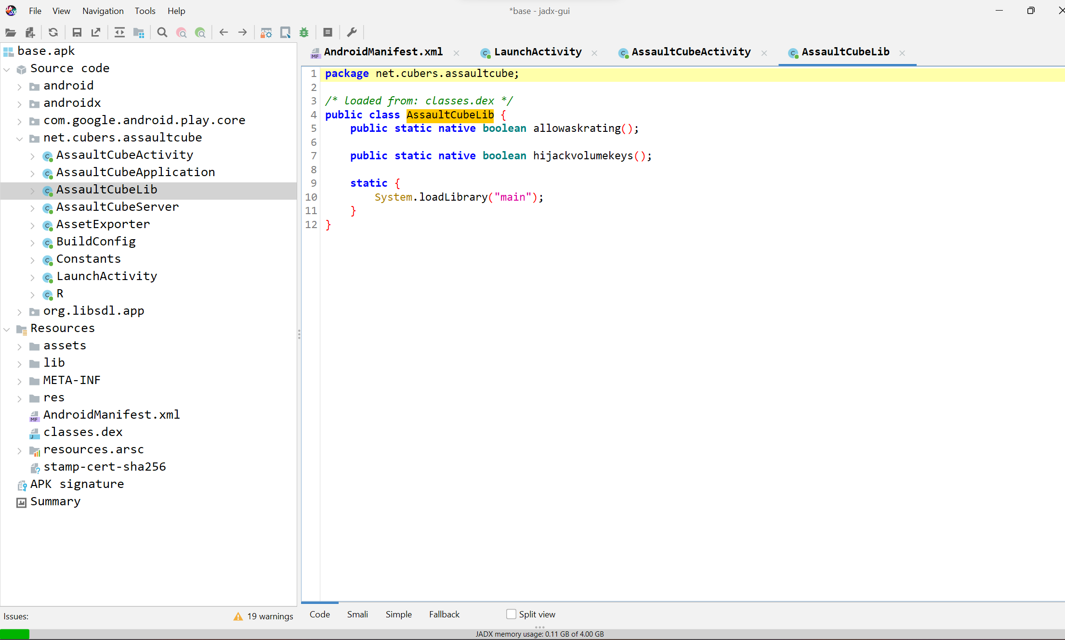
Task: Click the Export project icon
Action: click(96, 33)
